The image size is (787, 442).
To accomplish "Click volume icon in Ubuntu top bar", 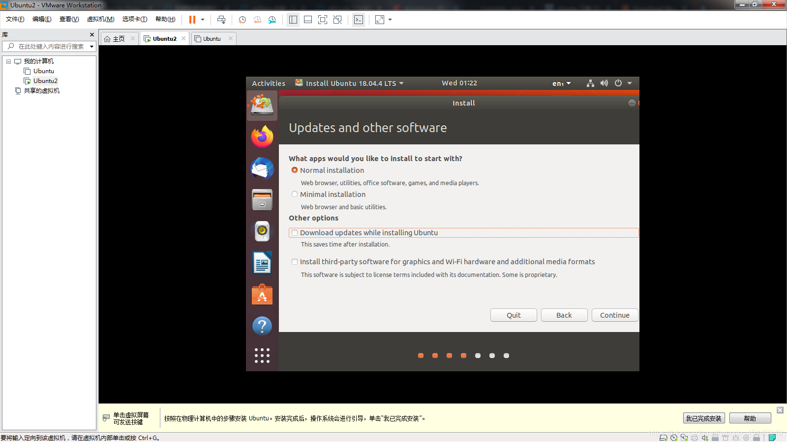I will (x=604, y=83).
